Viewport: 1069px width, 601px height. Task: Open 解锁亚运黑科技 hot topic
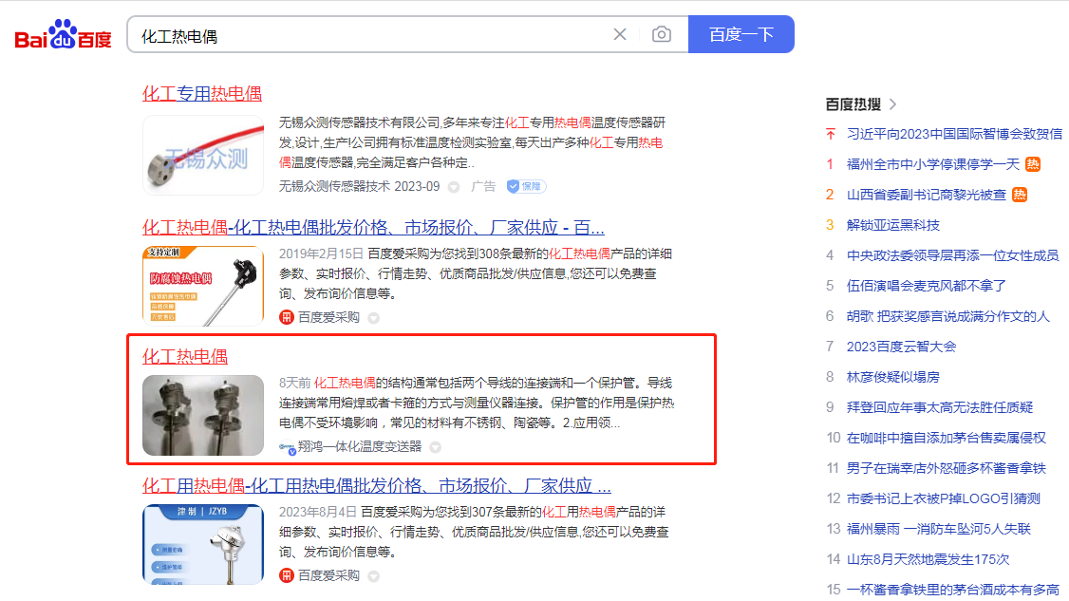coord(893,225)
